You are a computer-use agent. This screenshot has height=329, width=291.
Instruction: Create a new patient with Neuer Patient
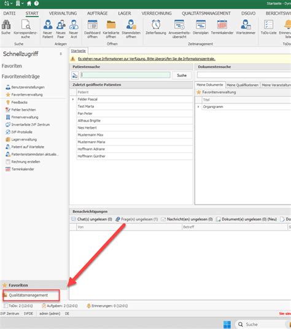48,29
